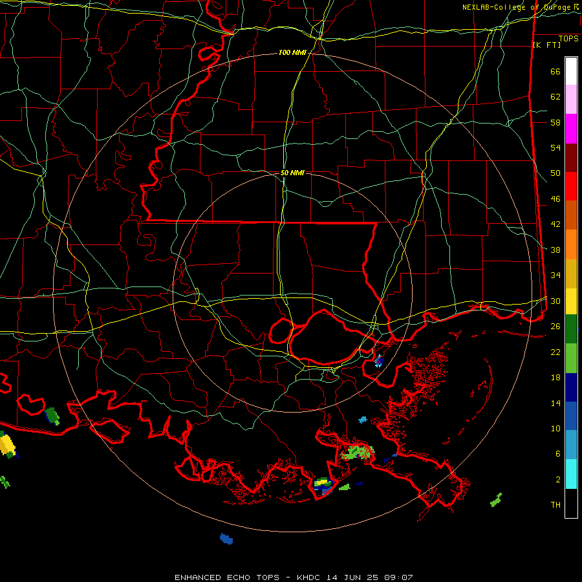Select the legend value 34
582x582 pixels.
pyautogui.click(x=555, y=275)
